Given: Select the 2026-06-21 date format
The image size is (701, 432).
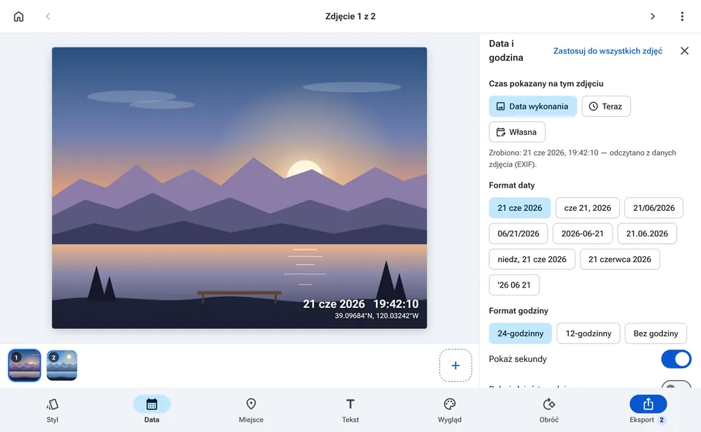Looking at the screenshot, I should (x=582, y=234).
